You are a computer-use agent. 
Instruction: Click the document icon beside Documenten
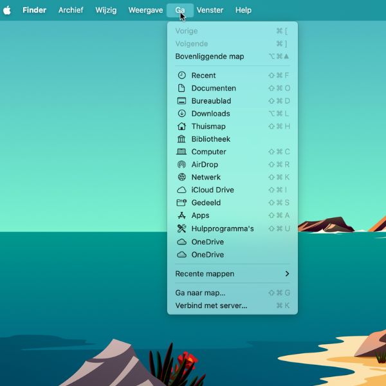pyautogui.click(x=181, y=88)
